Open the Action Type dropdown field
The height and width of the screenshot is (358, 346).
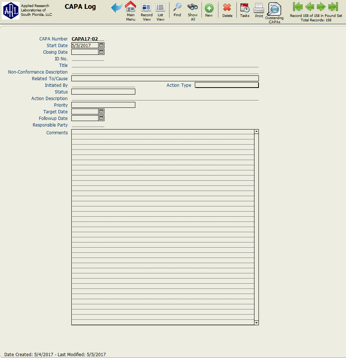click(226, 85)
